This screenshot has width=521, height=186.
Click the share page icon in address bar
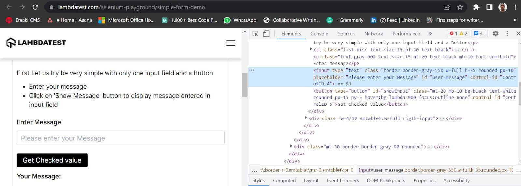(447, 7)
